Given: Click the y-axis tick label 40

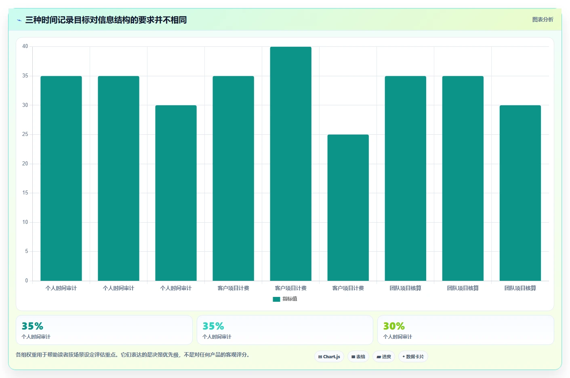Looking at the screenshot, I should [x=25, y=46].
